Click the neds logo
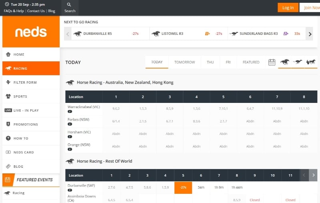Viewport: 320px width, 203px height. click(31, 32)
